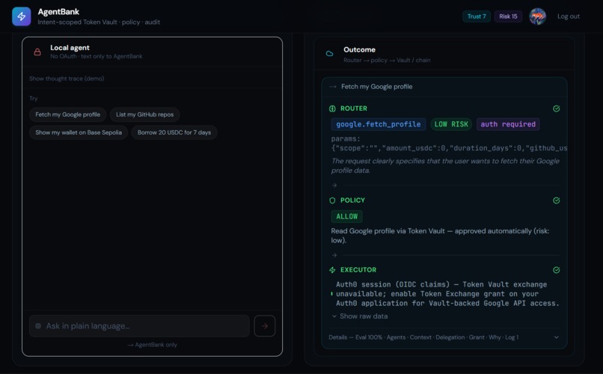The height and width of the screenshot is (374, 603).
Task: Click the arrow icon beside Fetch my Google profile heading
Action: [x=333, y=87]
